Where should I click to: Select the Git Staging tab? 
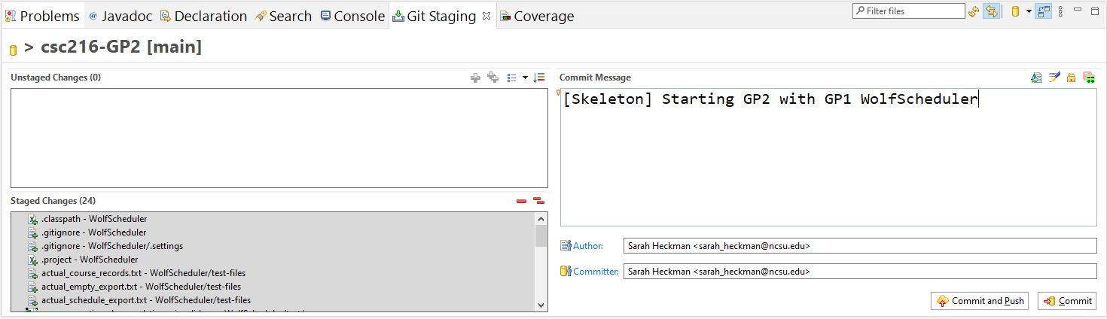[x=435, y=16]
